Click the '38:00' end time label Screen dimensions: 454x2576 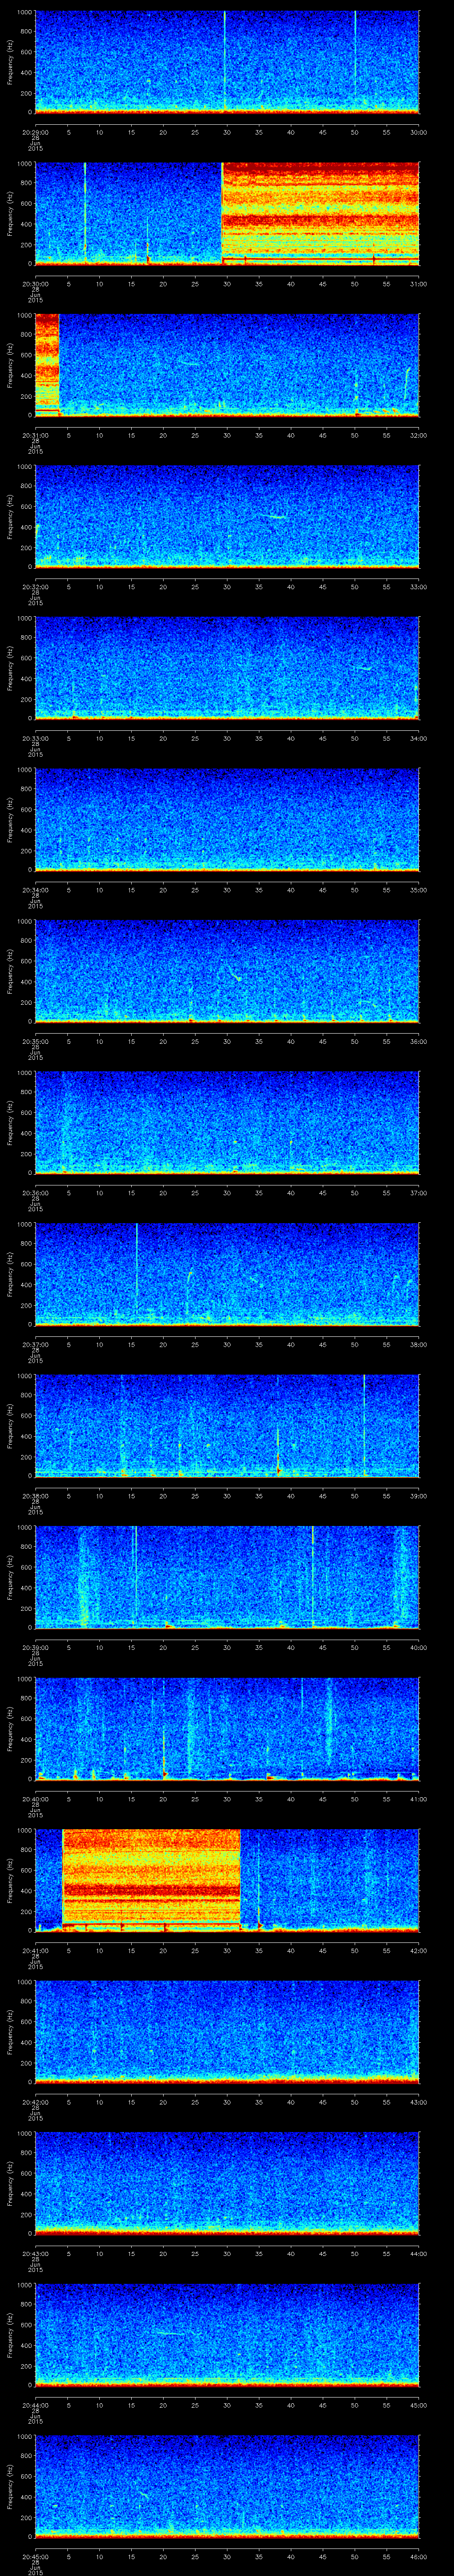point(418,1344)
